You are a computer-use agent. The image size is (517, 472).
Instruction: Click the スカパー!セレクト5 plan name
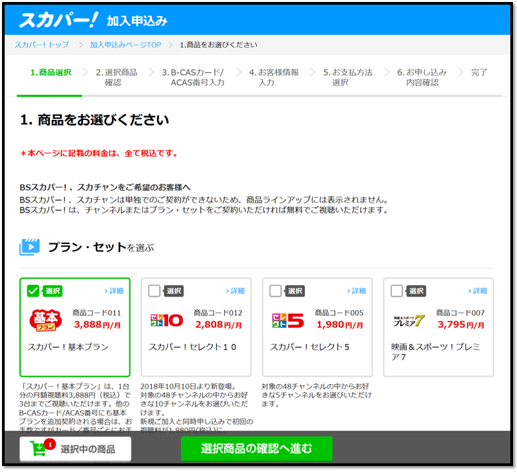pos(310,347)
